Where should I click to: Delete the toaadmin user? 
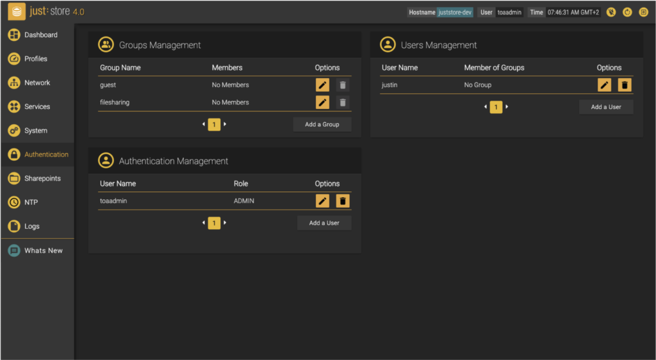[343, 200]
